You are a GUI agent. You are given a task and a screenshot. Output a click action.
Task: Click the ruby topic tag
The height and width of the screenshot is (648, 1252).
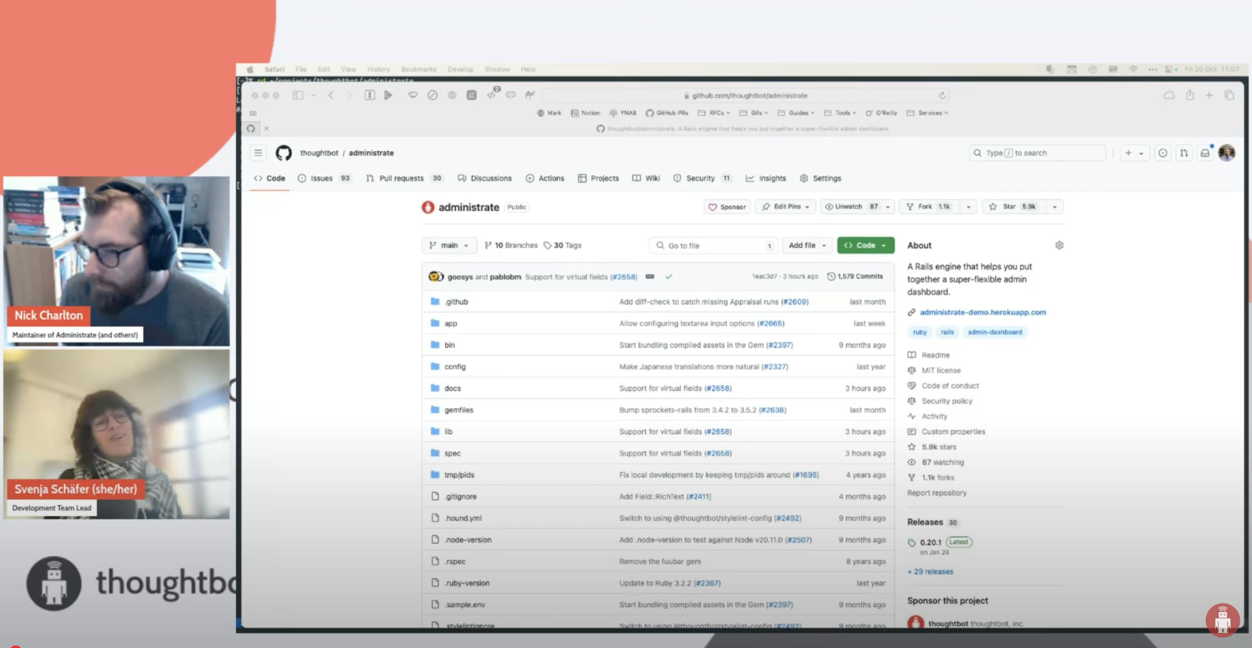tap(919, 332)
